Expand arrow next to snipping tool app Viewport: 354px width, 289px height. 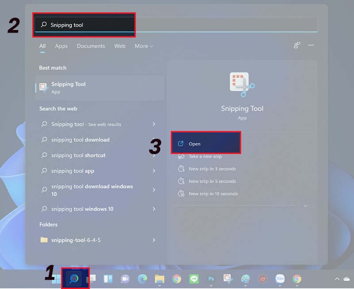click(x=154, y=171)
